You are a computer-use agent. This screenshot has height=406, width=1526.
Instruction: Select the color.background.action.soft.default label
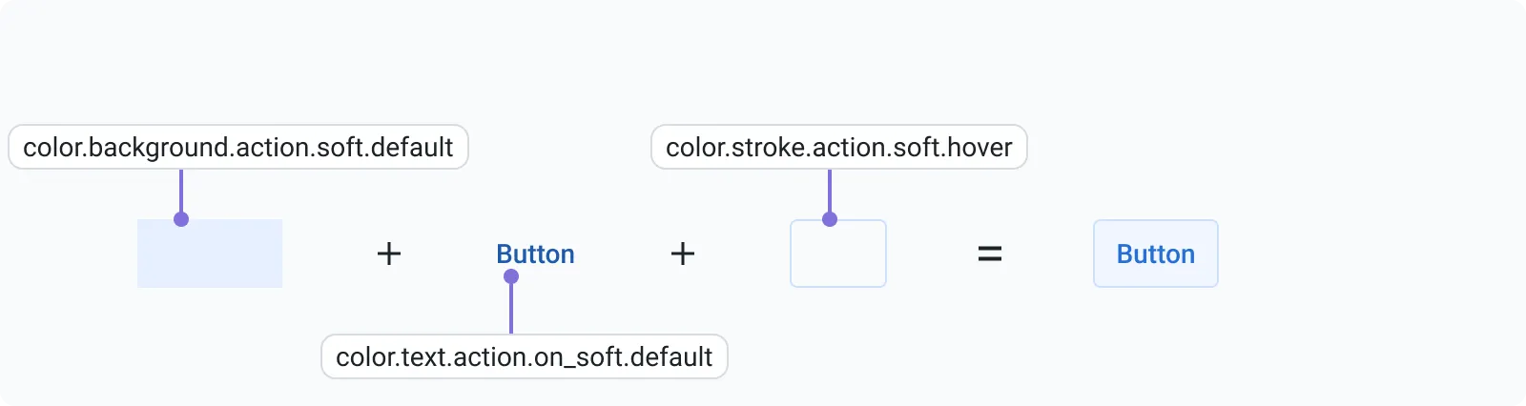point(238,147)
